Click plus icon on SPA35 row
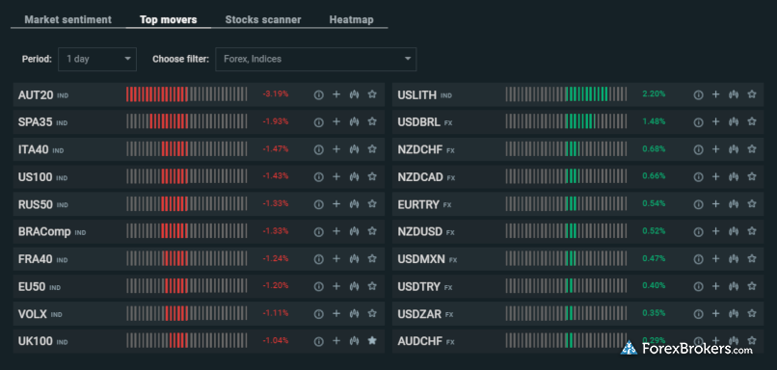Screen dimensions: 777x370 (x=336, y=121)
